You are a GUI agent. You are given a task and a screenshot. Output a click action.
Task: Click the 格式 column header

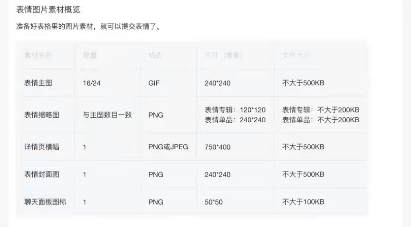tap(155, 55)
